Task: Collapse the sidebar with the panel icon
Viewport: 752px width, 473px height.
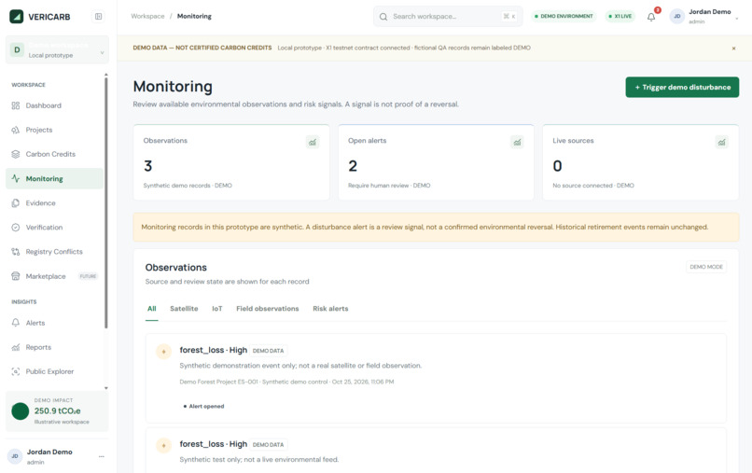Action: [98, 17]
